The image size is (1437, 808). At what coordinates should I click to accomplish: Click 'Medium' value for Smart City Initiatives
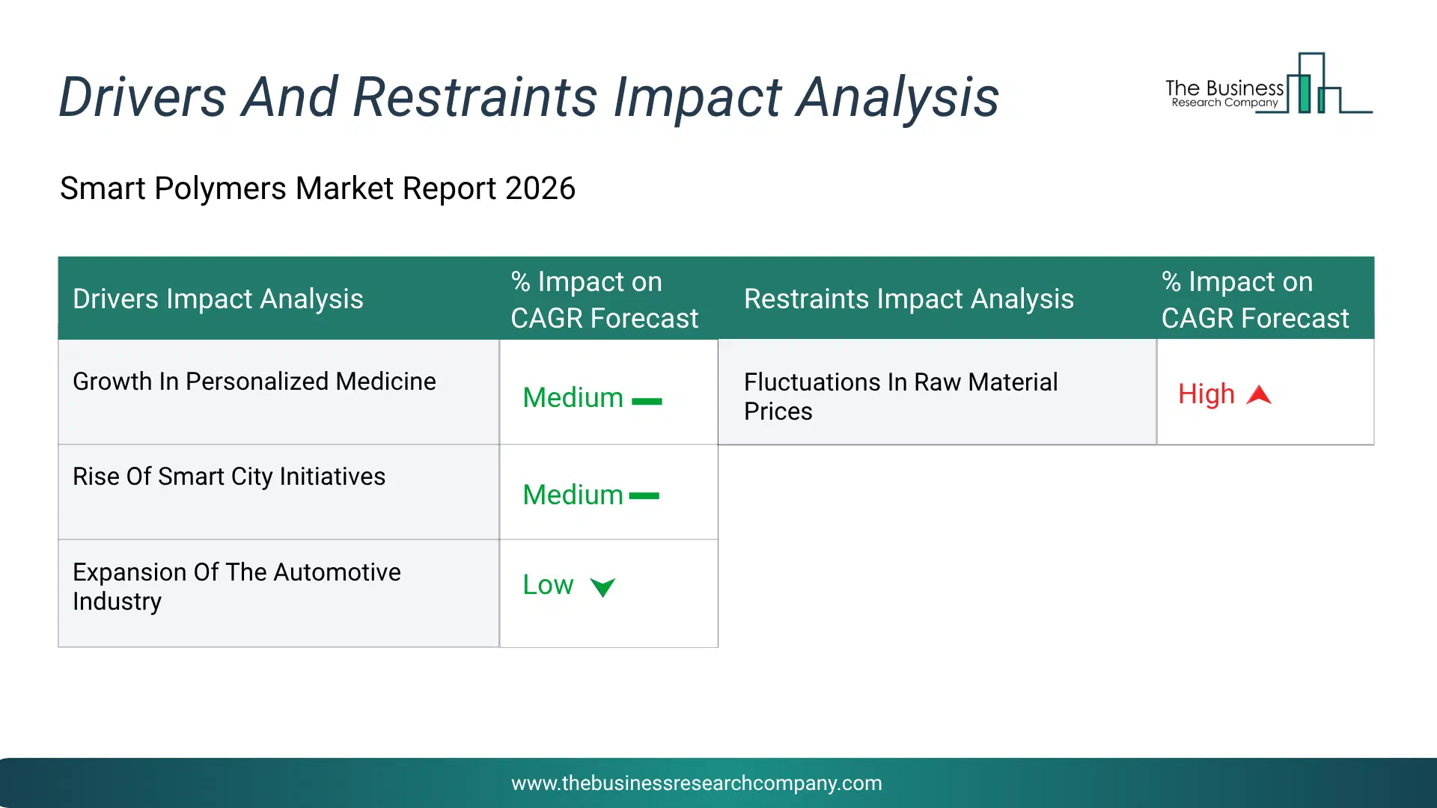tap(573, 495)
